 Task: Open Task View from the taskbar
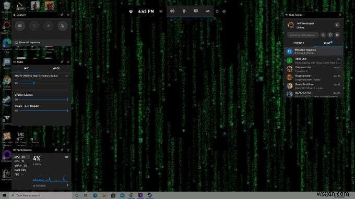[x=86, y=195]
